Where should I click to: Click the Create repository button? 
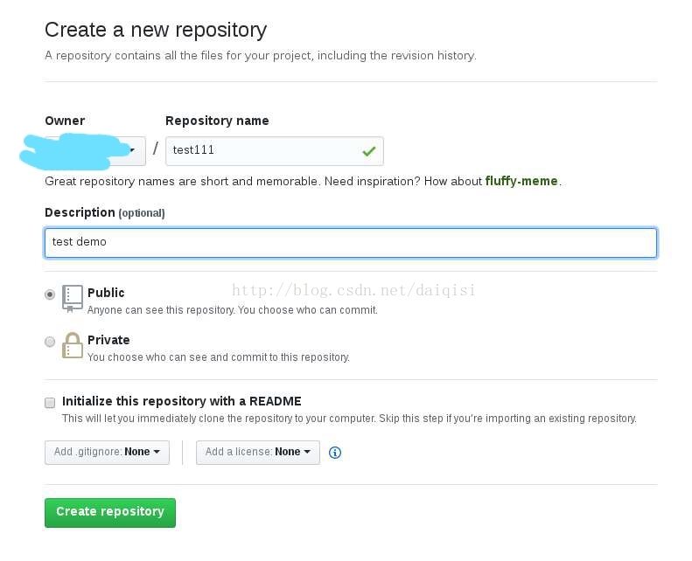[110, 513]
